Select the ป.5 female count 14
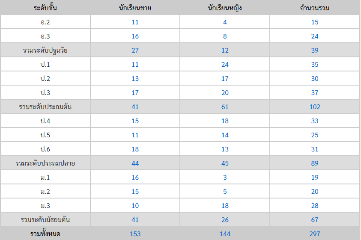This screenshot has height=240, width=361. coord(225,135)
